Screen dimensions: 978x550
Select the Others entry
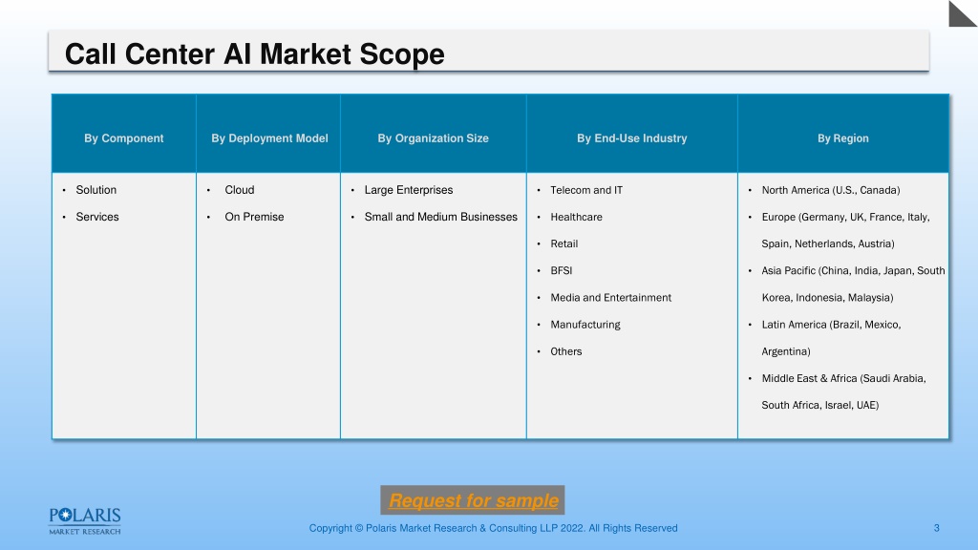coord(565,351)
